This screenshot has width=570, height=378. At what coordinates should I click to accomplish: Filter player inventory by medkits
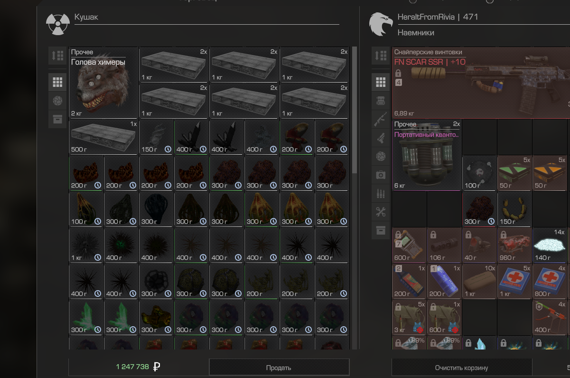click(x=380, y=175)
